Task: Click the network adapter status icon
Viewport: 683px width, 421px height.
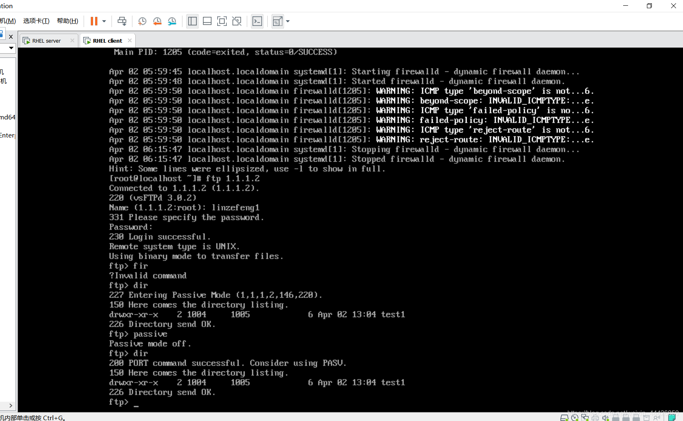Action: click(585, 418)
